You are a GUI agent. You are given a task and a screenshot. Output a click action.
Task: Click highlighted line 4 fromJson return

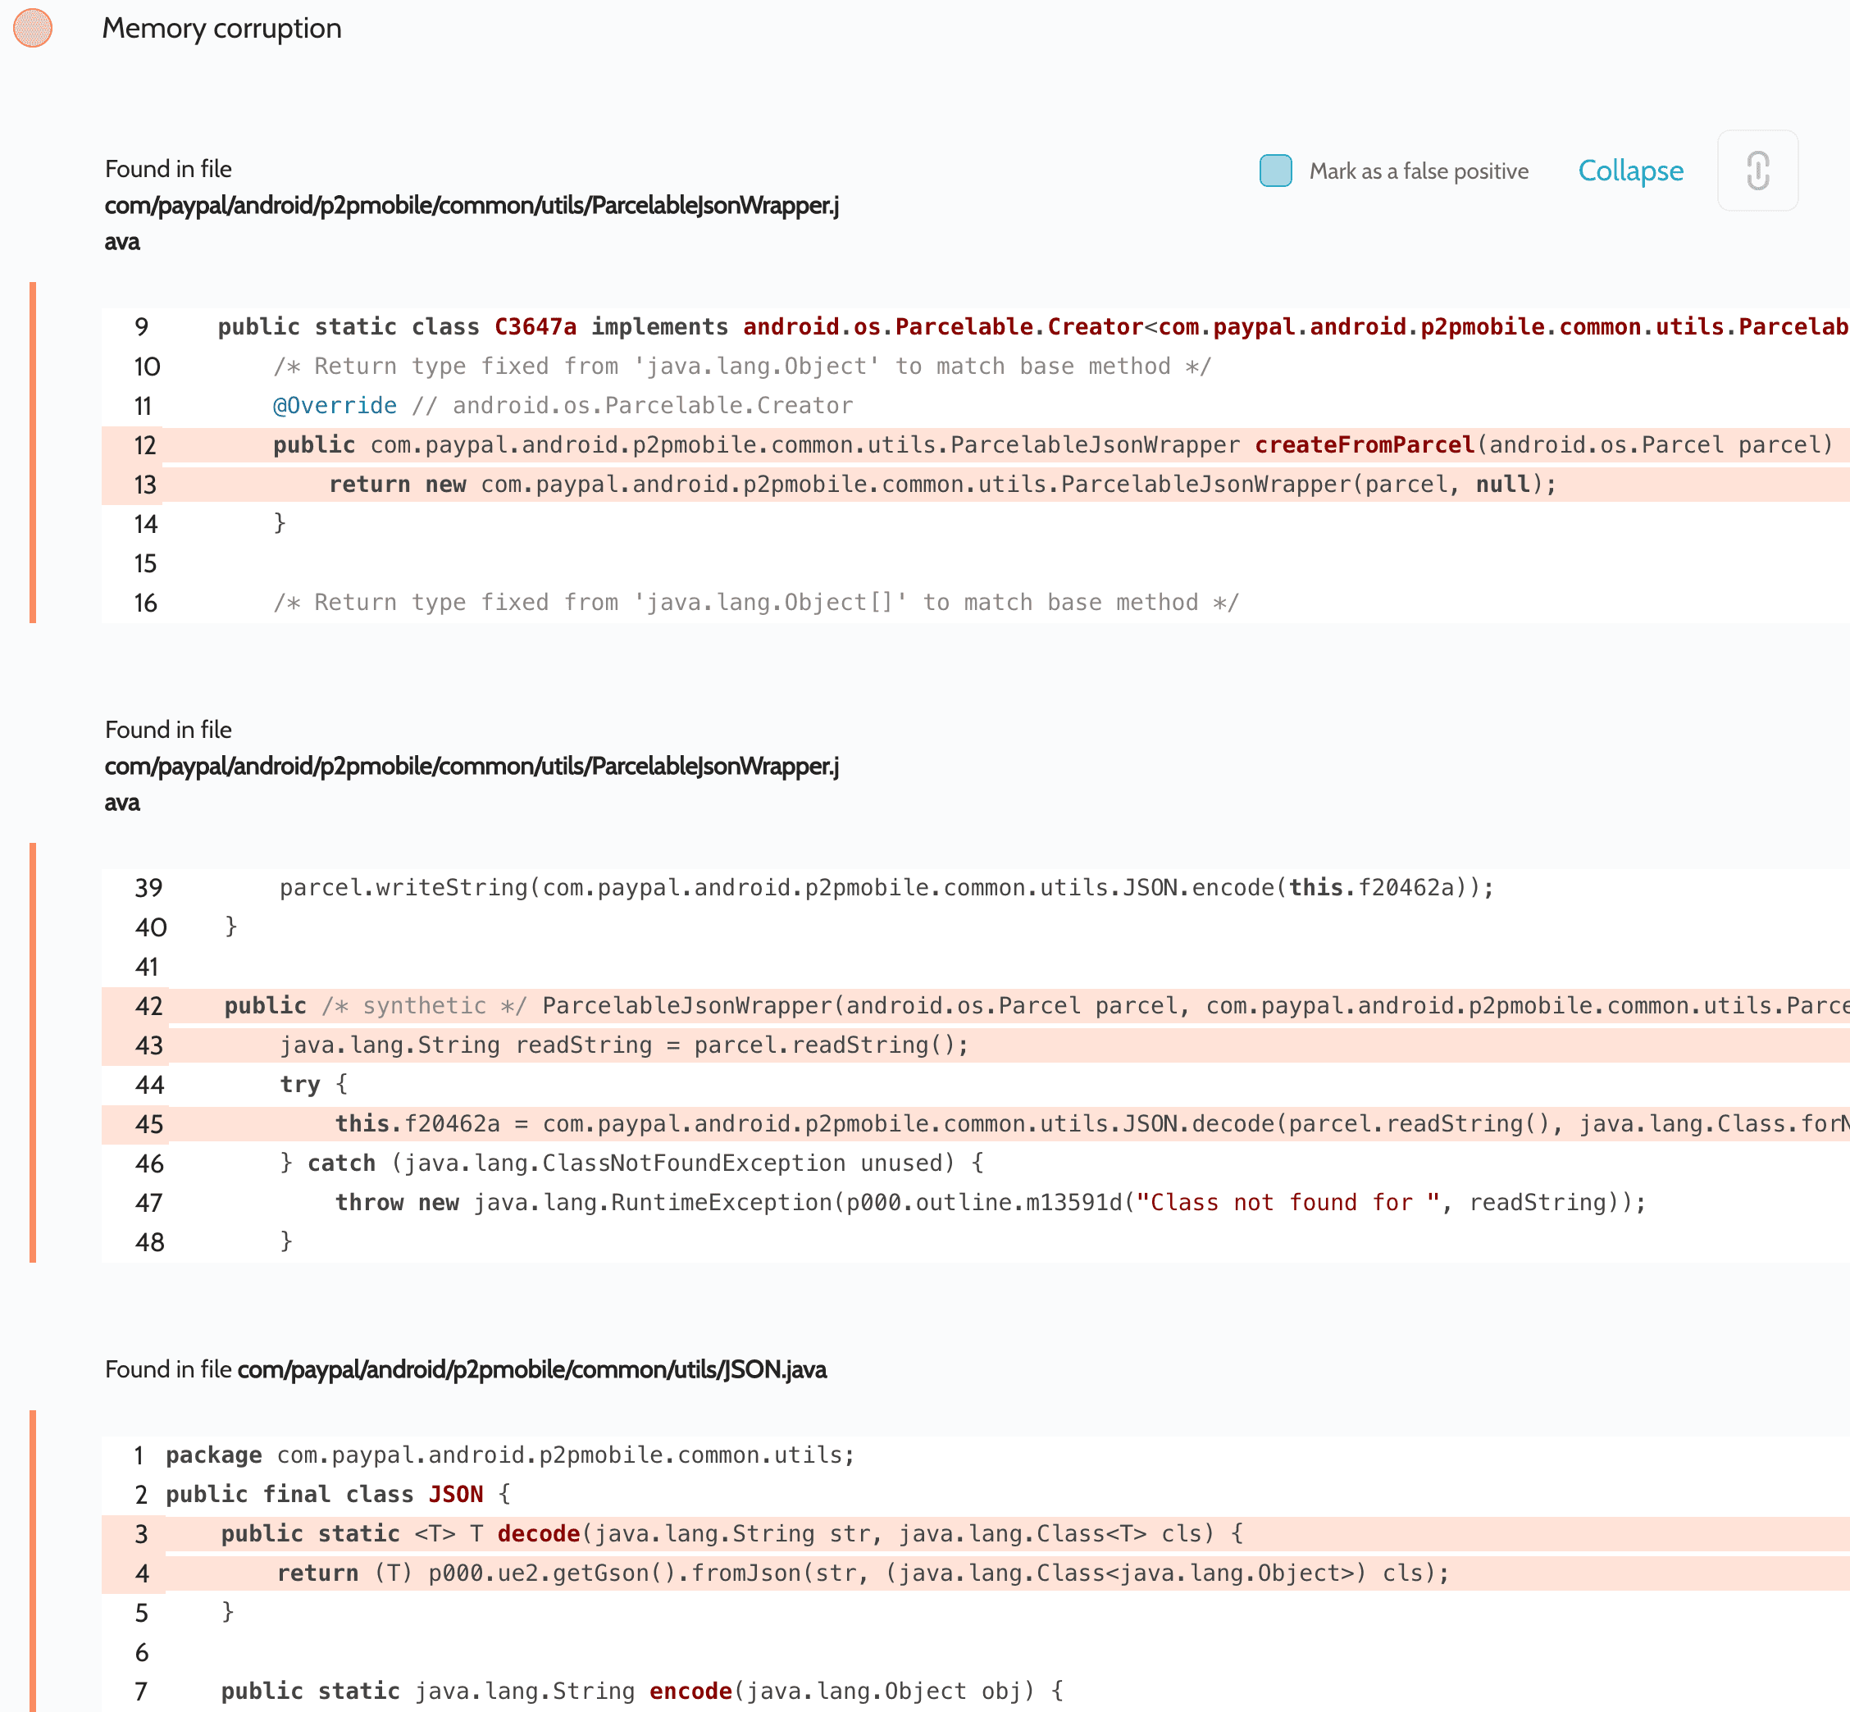[862, 1573]
